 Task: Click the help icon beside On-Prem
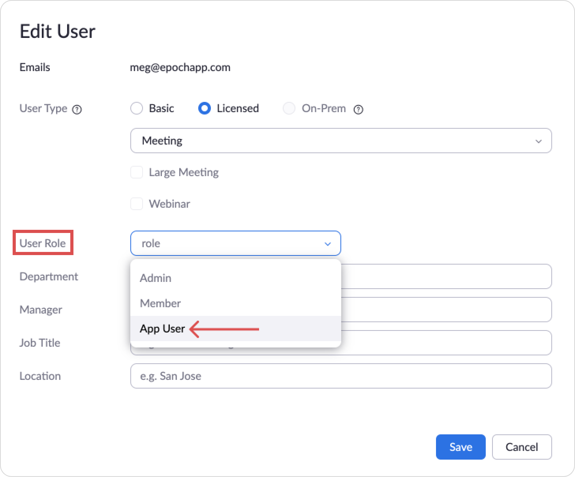click(x=358, y=109)
